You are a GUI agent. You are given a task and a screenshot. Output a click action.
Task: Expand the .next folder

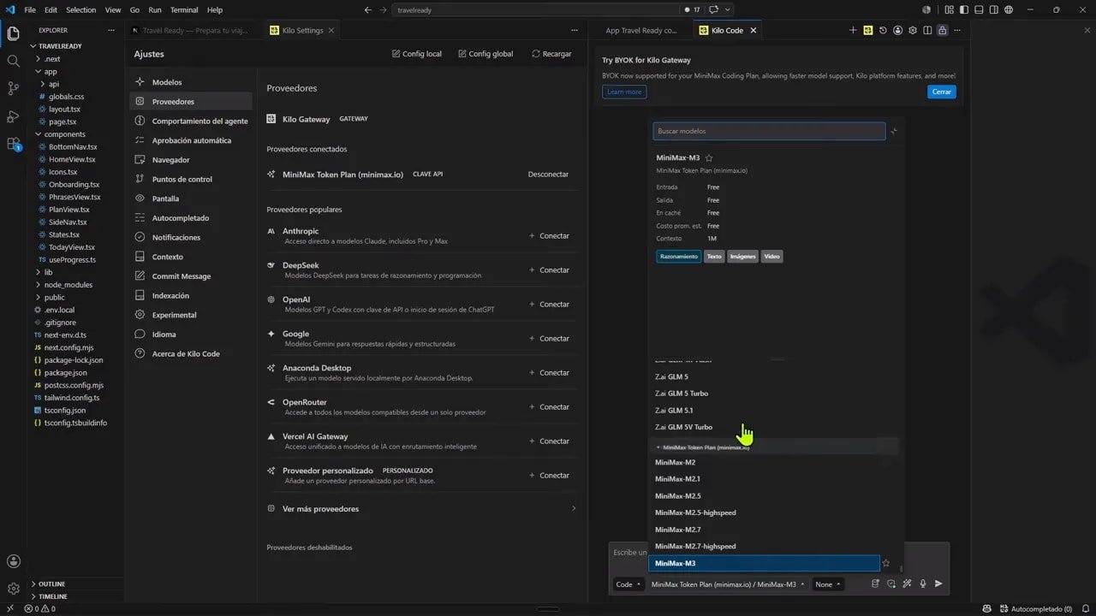(52, 59)
